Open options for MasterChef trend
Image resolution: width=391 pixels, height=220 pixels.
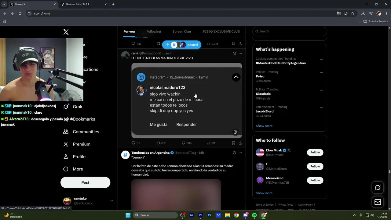point(321,59)
